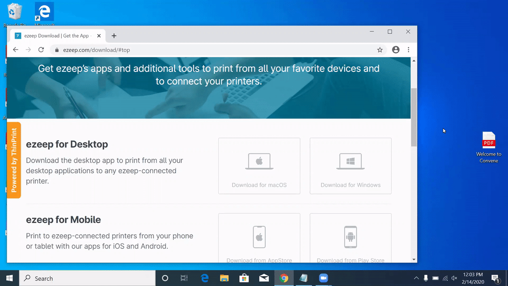Switch to Chrome on the taskbar
This screenshot has height=286, width=508.
[284, 278]
